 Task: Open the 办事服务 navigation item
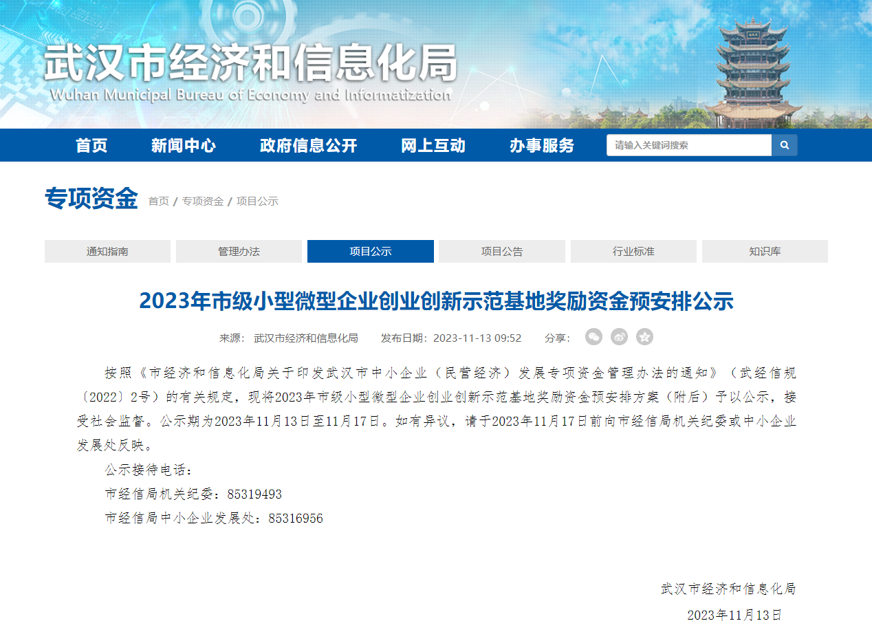coord(541,145)
